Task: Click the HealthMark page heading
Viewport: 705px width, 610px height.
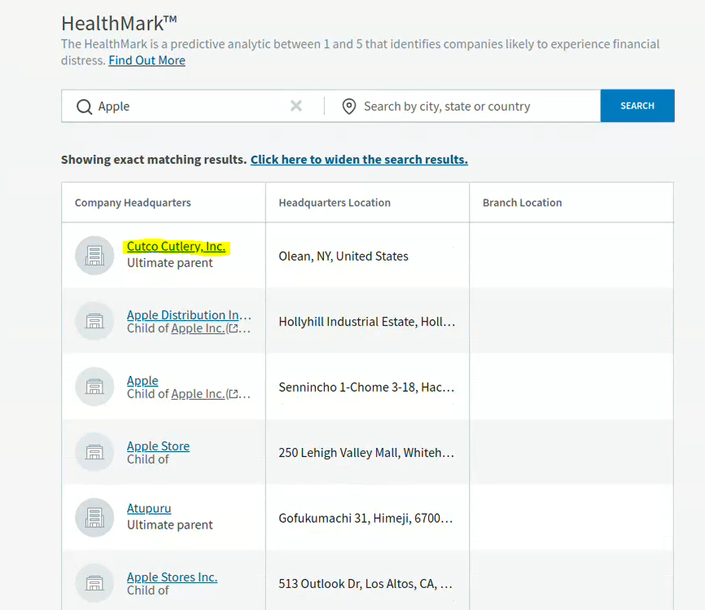Action: tap(119, 24)
